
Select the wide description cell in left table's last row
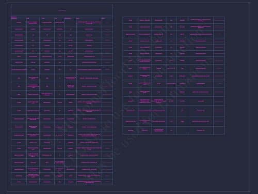(x=89, y=182)
